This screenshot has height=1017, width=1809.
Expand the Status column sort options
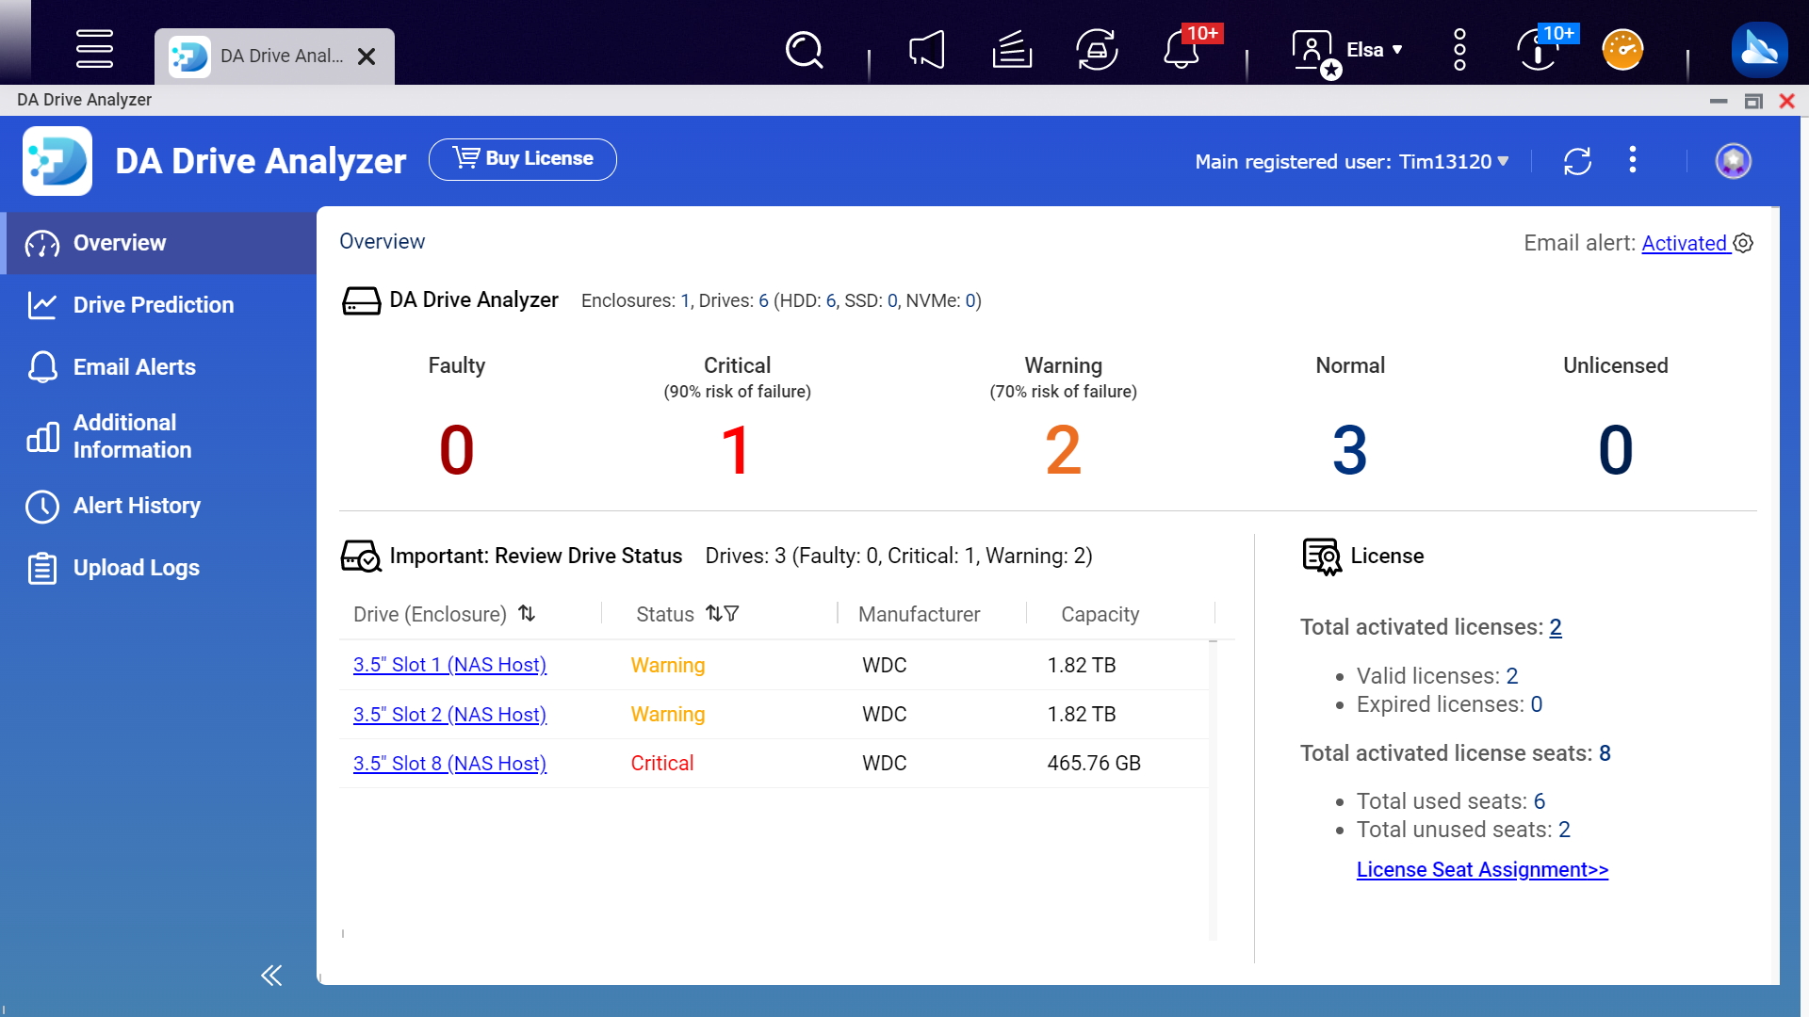(x=714, y=613)
